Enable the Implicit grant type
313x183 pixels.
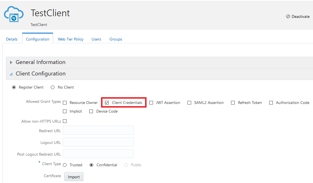tap(65, 111)
